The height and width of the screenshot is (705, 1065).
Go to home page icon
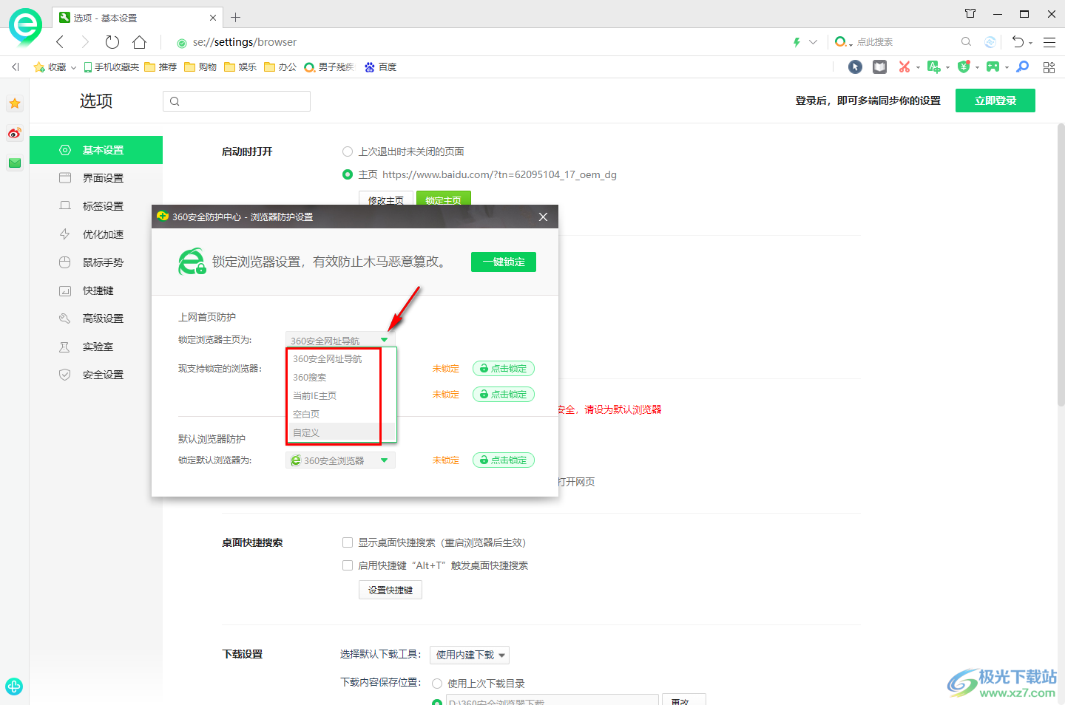point(139,42)
